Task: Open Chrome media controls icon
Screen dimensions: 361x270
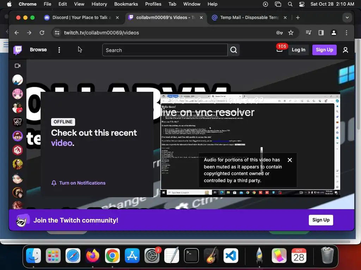Action: [308, 33]
